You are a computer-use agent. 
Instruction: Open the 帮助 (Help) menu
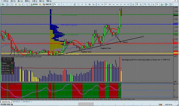[x=49, y=1]
